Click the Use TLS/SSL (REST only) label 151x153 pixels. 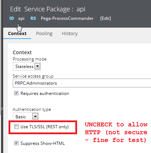click(44, 127)
